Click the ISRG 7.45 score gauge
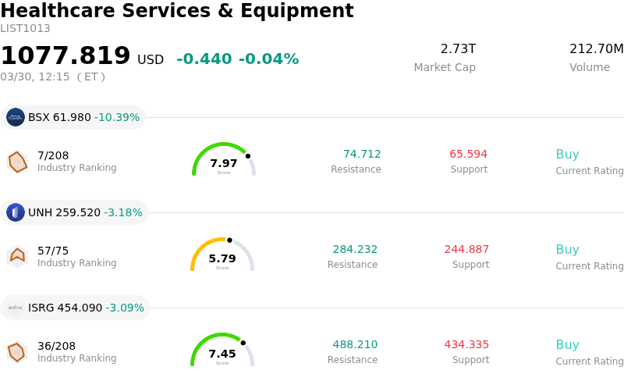This screenshot has width=624, height=381. click(x=222, y=351)
